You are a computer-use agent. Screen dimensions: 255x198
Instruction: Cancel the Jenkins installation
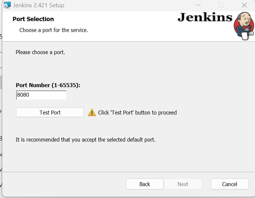pyautogui.click(x=229, y=184)
